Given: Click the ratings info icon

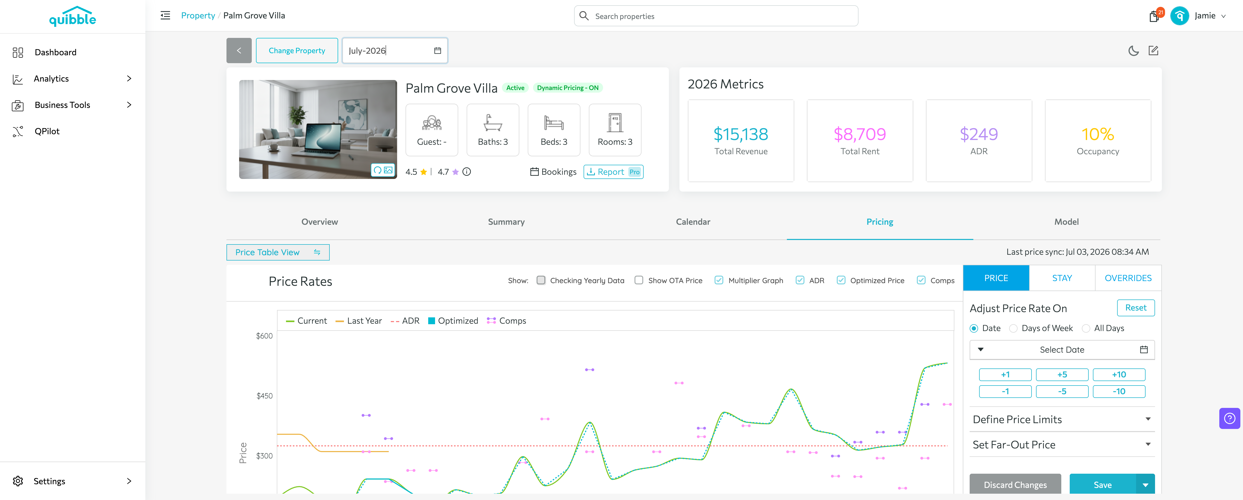Looking at the screenshot, I should (x=467, y=172).
